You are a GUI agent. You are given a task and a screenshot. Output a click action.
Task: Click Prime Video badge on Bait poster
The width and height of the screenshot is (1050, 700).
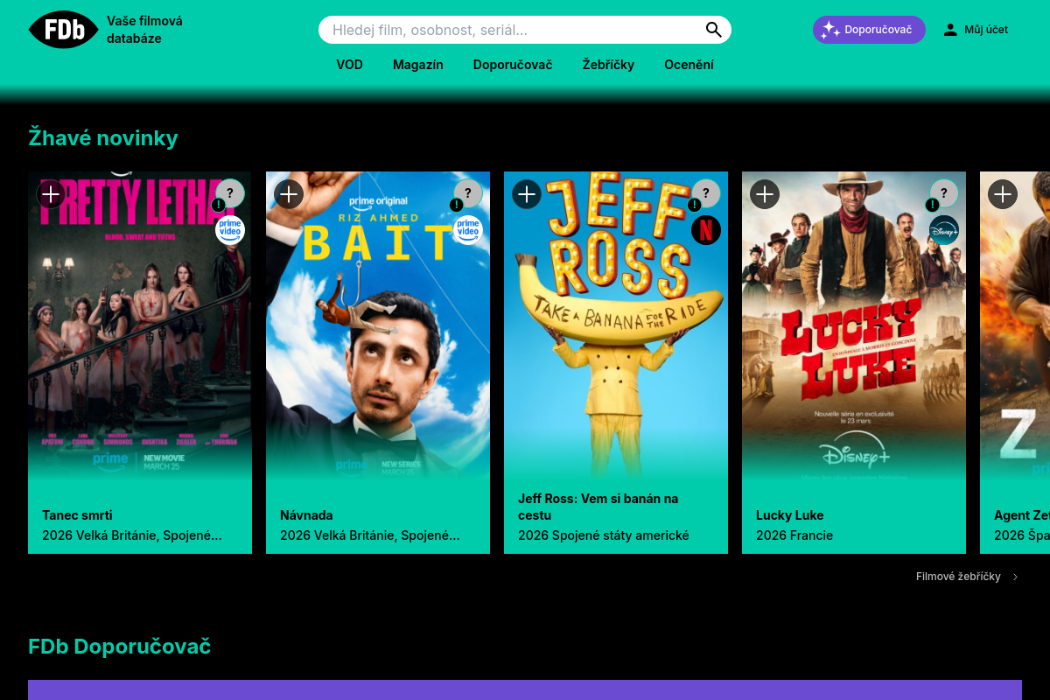tap(468, 230)
